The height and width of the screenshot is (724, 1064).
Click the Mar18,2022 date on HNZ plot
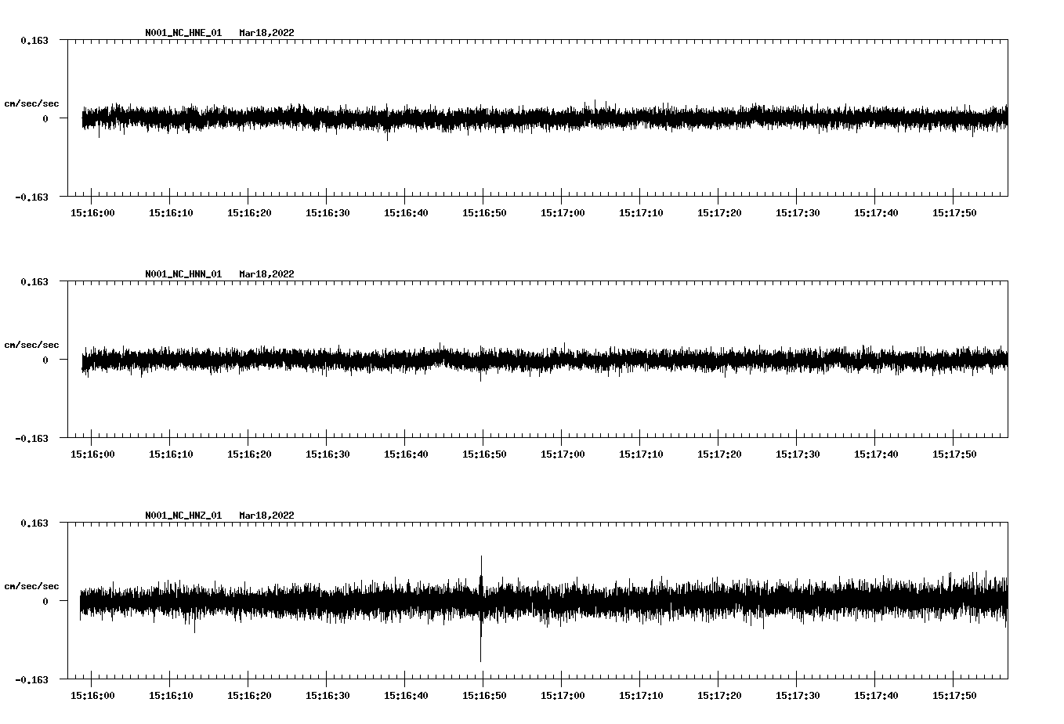267,516
